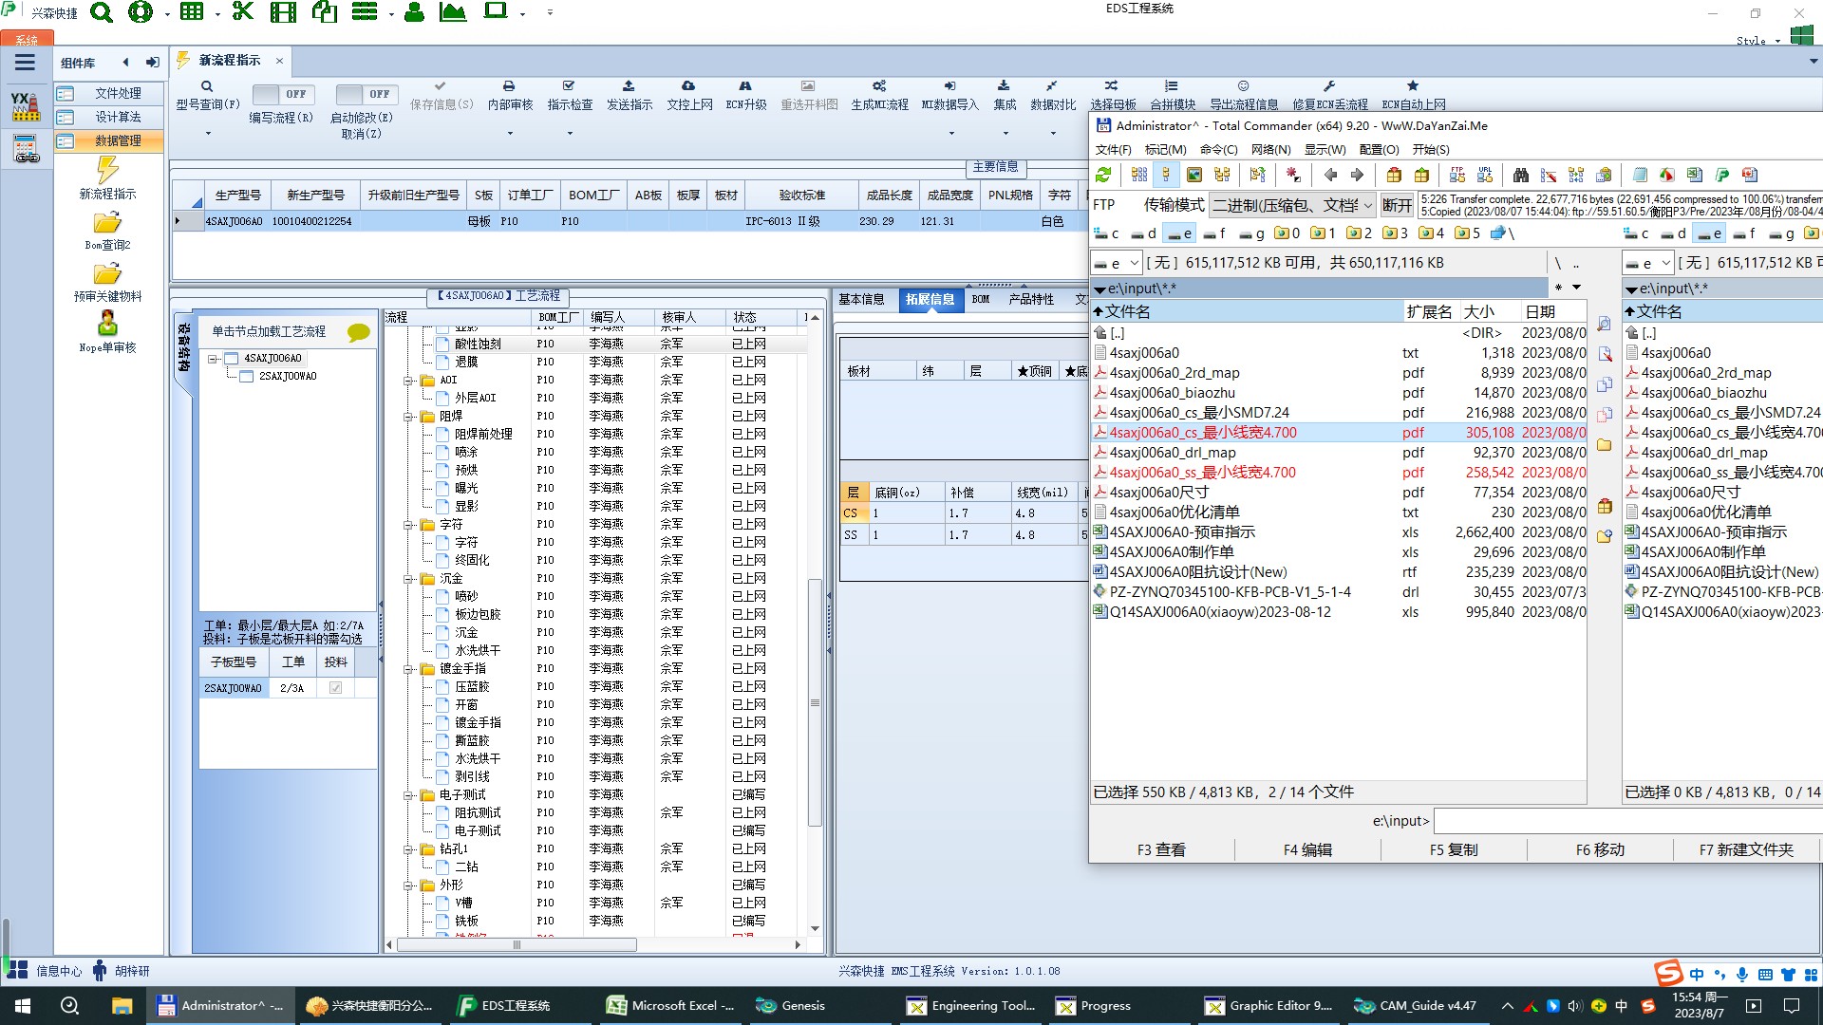This screenshot has width=1823, height=1025.
Task: Click the binoculars search files icon
Action: coord(1521,175)
